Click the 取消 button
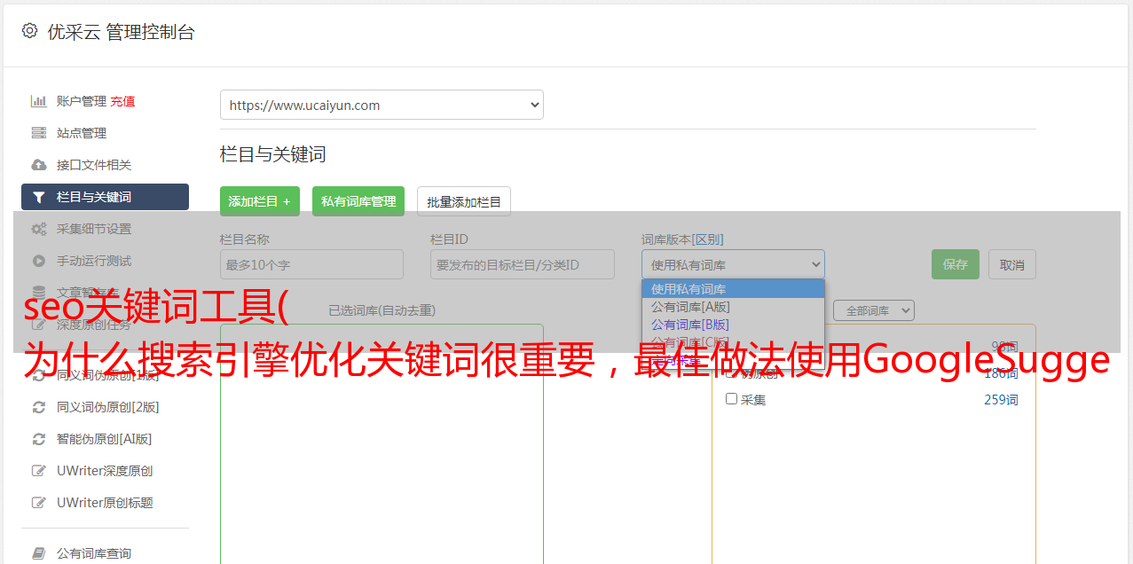Viewport: 1133px width, 564px height. [x=1012, y=264]
